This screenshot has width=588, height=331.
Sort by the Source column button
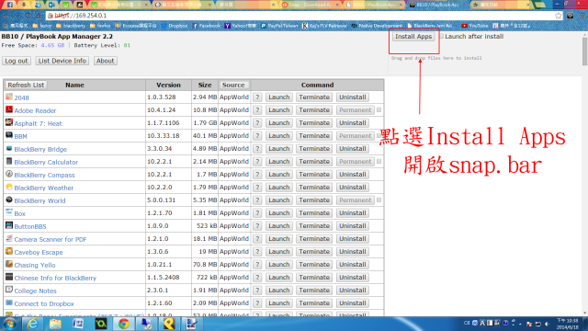(233, 85)
